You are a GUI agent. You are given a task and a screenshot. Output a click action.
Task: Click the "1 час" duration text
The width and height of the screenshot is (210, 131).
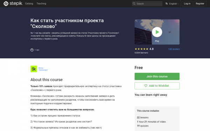[x=37, y=50]
